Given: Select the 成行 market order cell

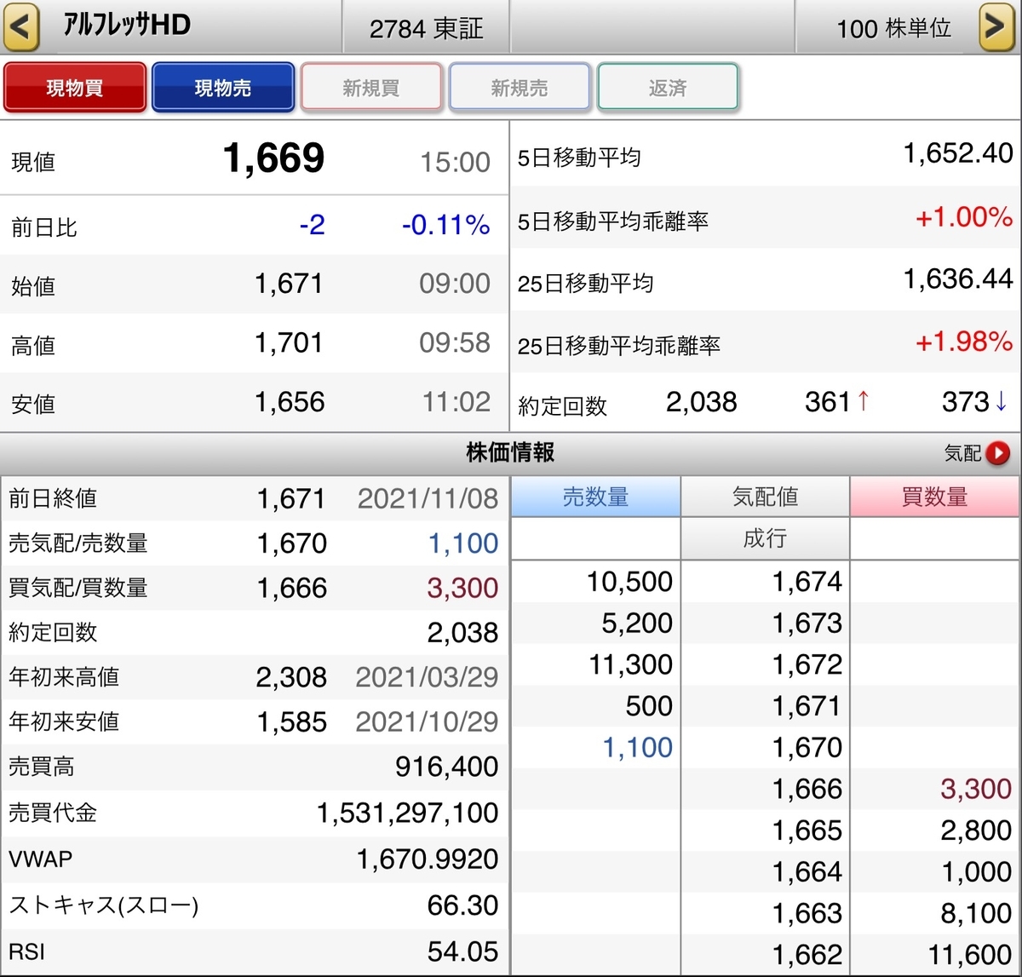Looking at the screenshot, I should (765, 538).
